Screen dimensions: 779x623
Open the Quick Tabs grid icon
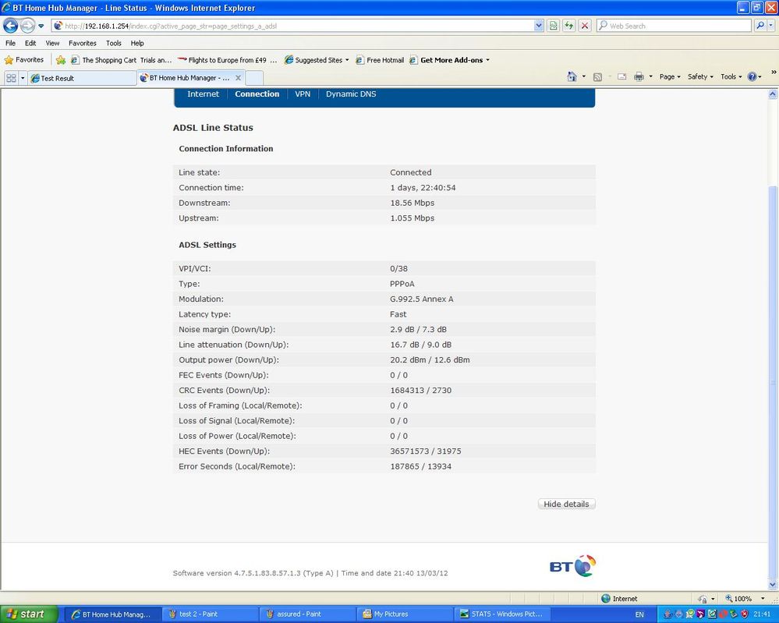pyautogui.click(x=12, y=78)
